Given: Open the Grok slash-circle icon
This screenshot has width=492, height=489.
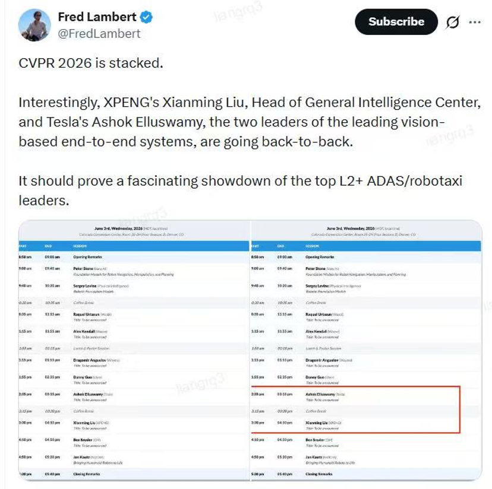Looking at the screenshot, I should click(452, 23).
